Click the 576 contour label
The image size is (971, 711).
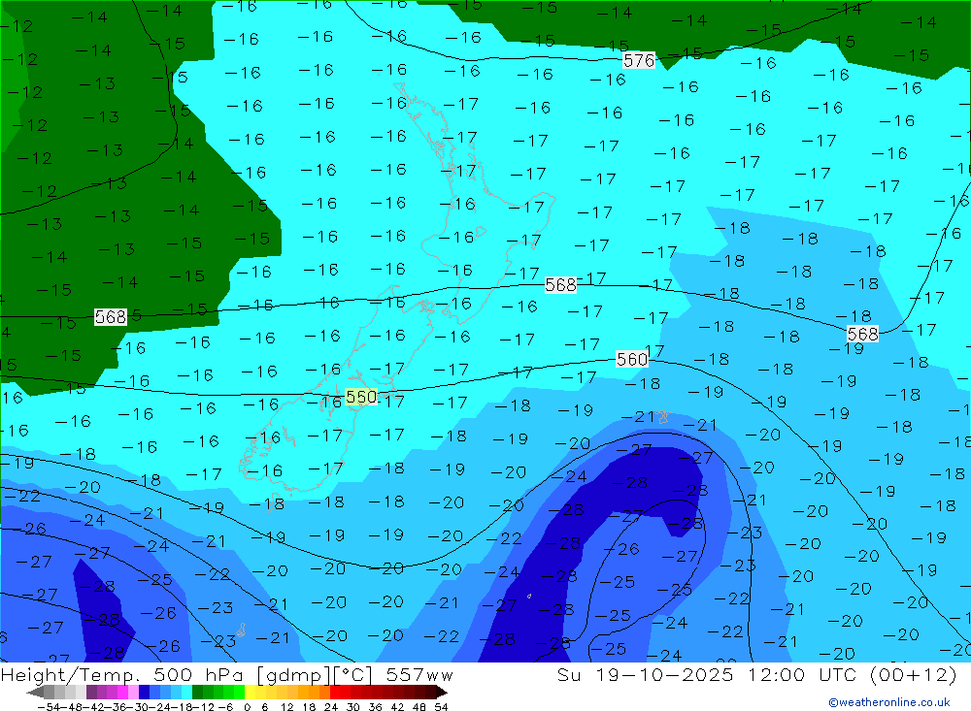[x=639, y=61]
